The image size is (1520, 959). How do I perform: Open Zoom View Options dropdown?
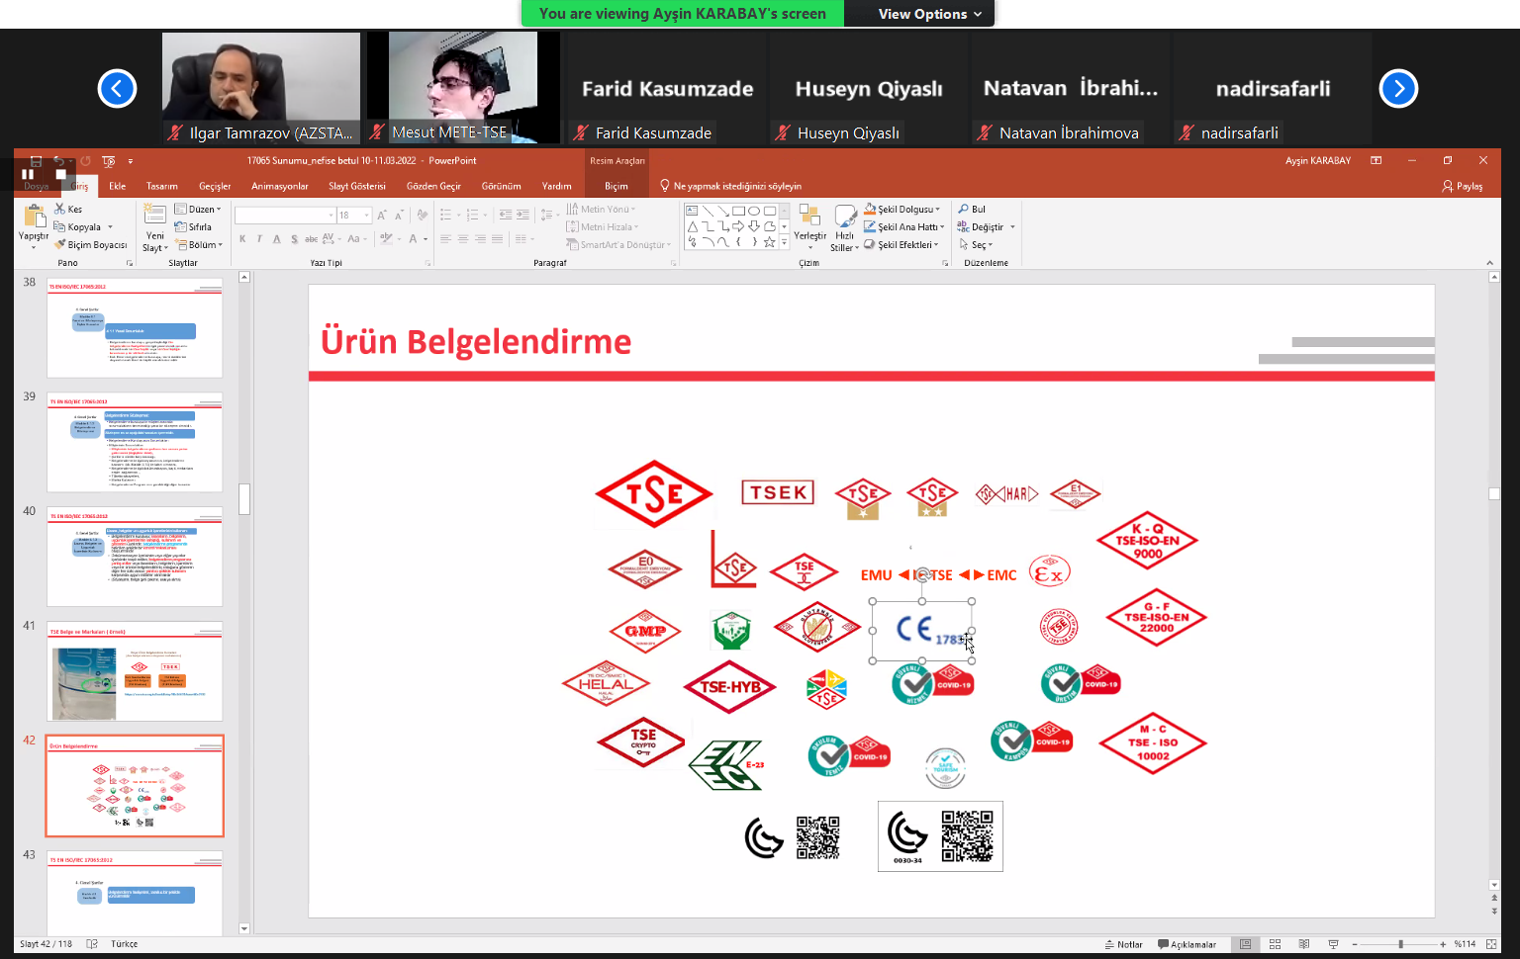coord(930,14)
